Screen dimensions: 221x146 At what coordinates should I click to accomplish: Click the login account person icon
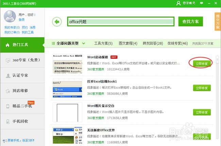pos(178,3)
